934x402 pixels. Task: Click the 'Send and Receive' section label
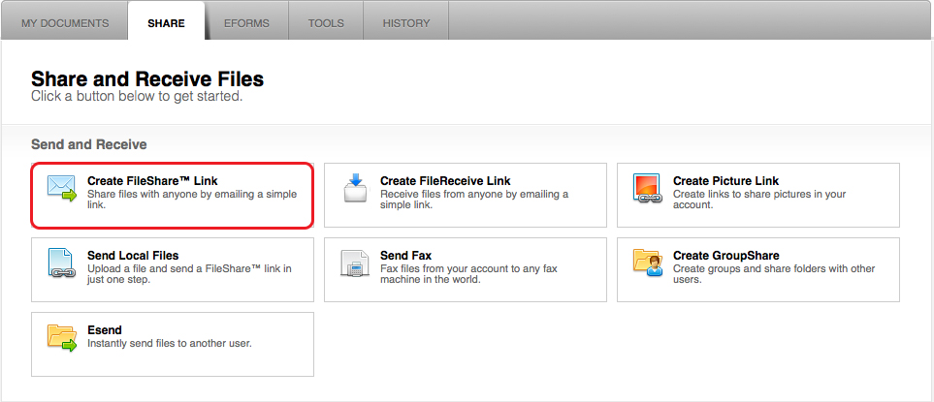tap(89, 144)
